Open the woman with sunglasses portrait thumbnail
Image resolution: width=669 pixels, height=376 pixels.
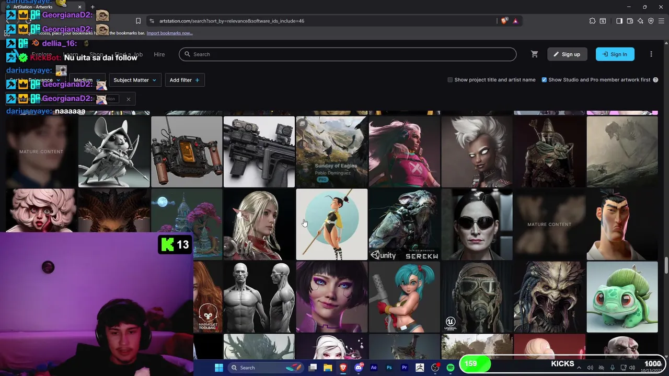[477, 224]
